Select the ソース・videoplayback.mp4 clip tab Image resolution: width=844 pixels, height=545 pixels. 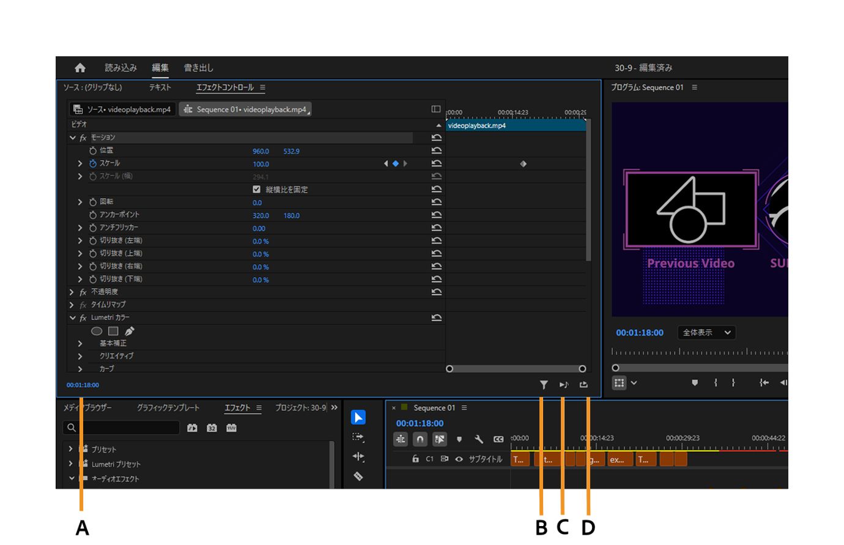[122, 109]
